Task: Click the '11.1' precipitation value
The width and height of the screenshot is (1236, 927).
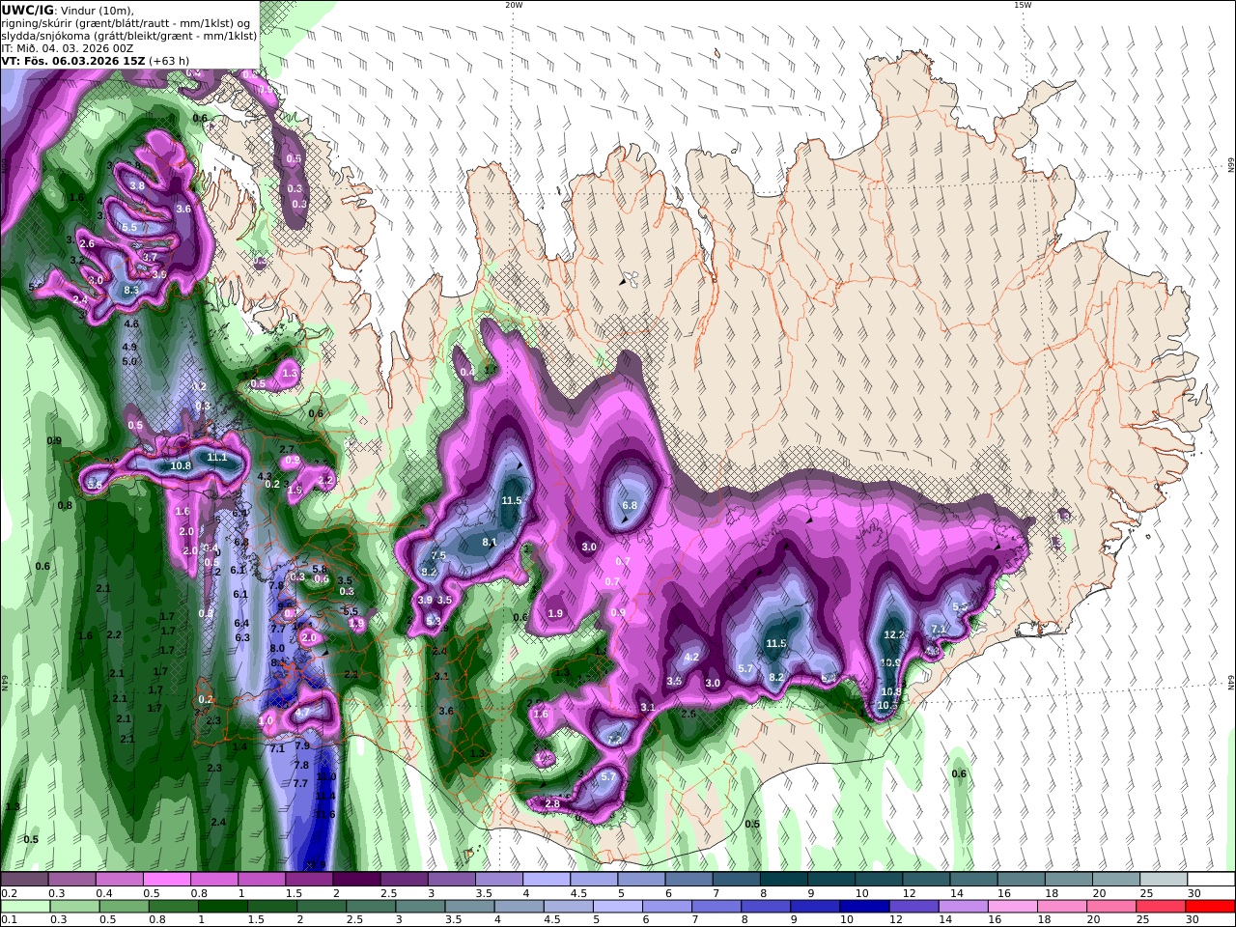Action: click(217, 457)
